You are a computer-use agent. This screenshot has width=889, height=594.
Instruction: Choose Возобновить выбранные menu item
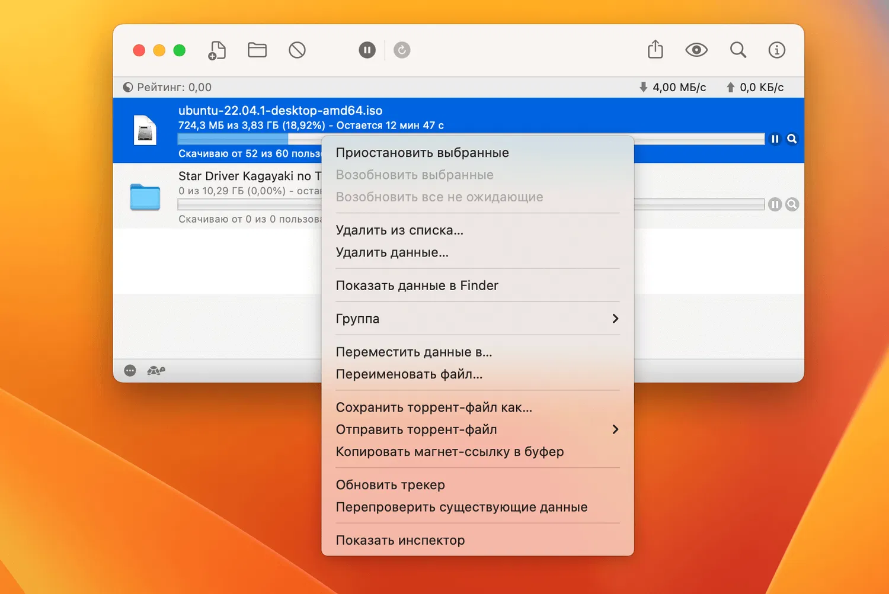(478, 175)
